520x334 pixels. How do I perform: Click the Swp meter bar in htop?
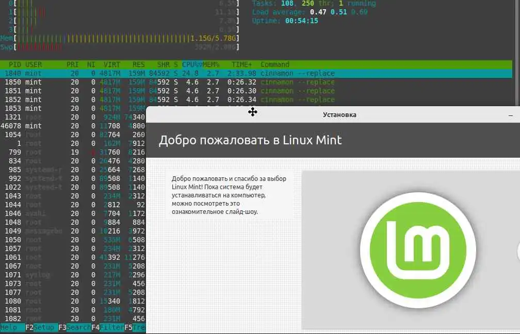click(120, 47)
